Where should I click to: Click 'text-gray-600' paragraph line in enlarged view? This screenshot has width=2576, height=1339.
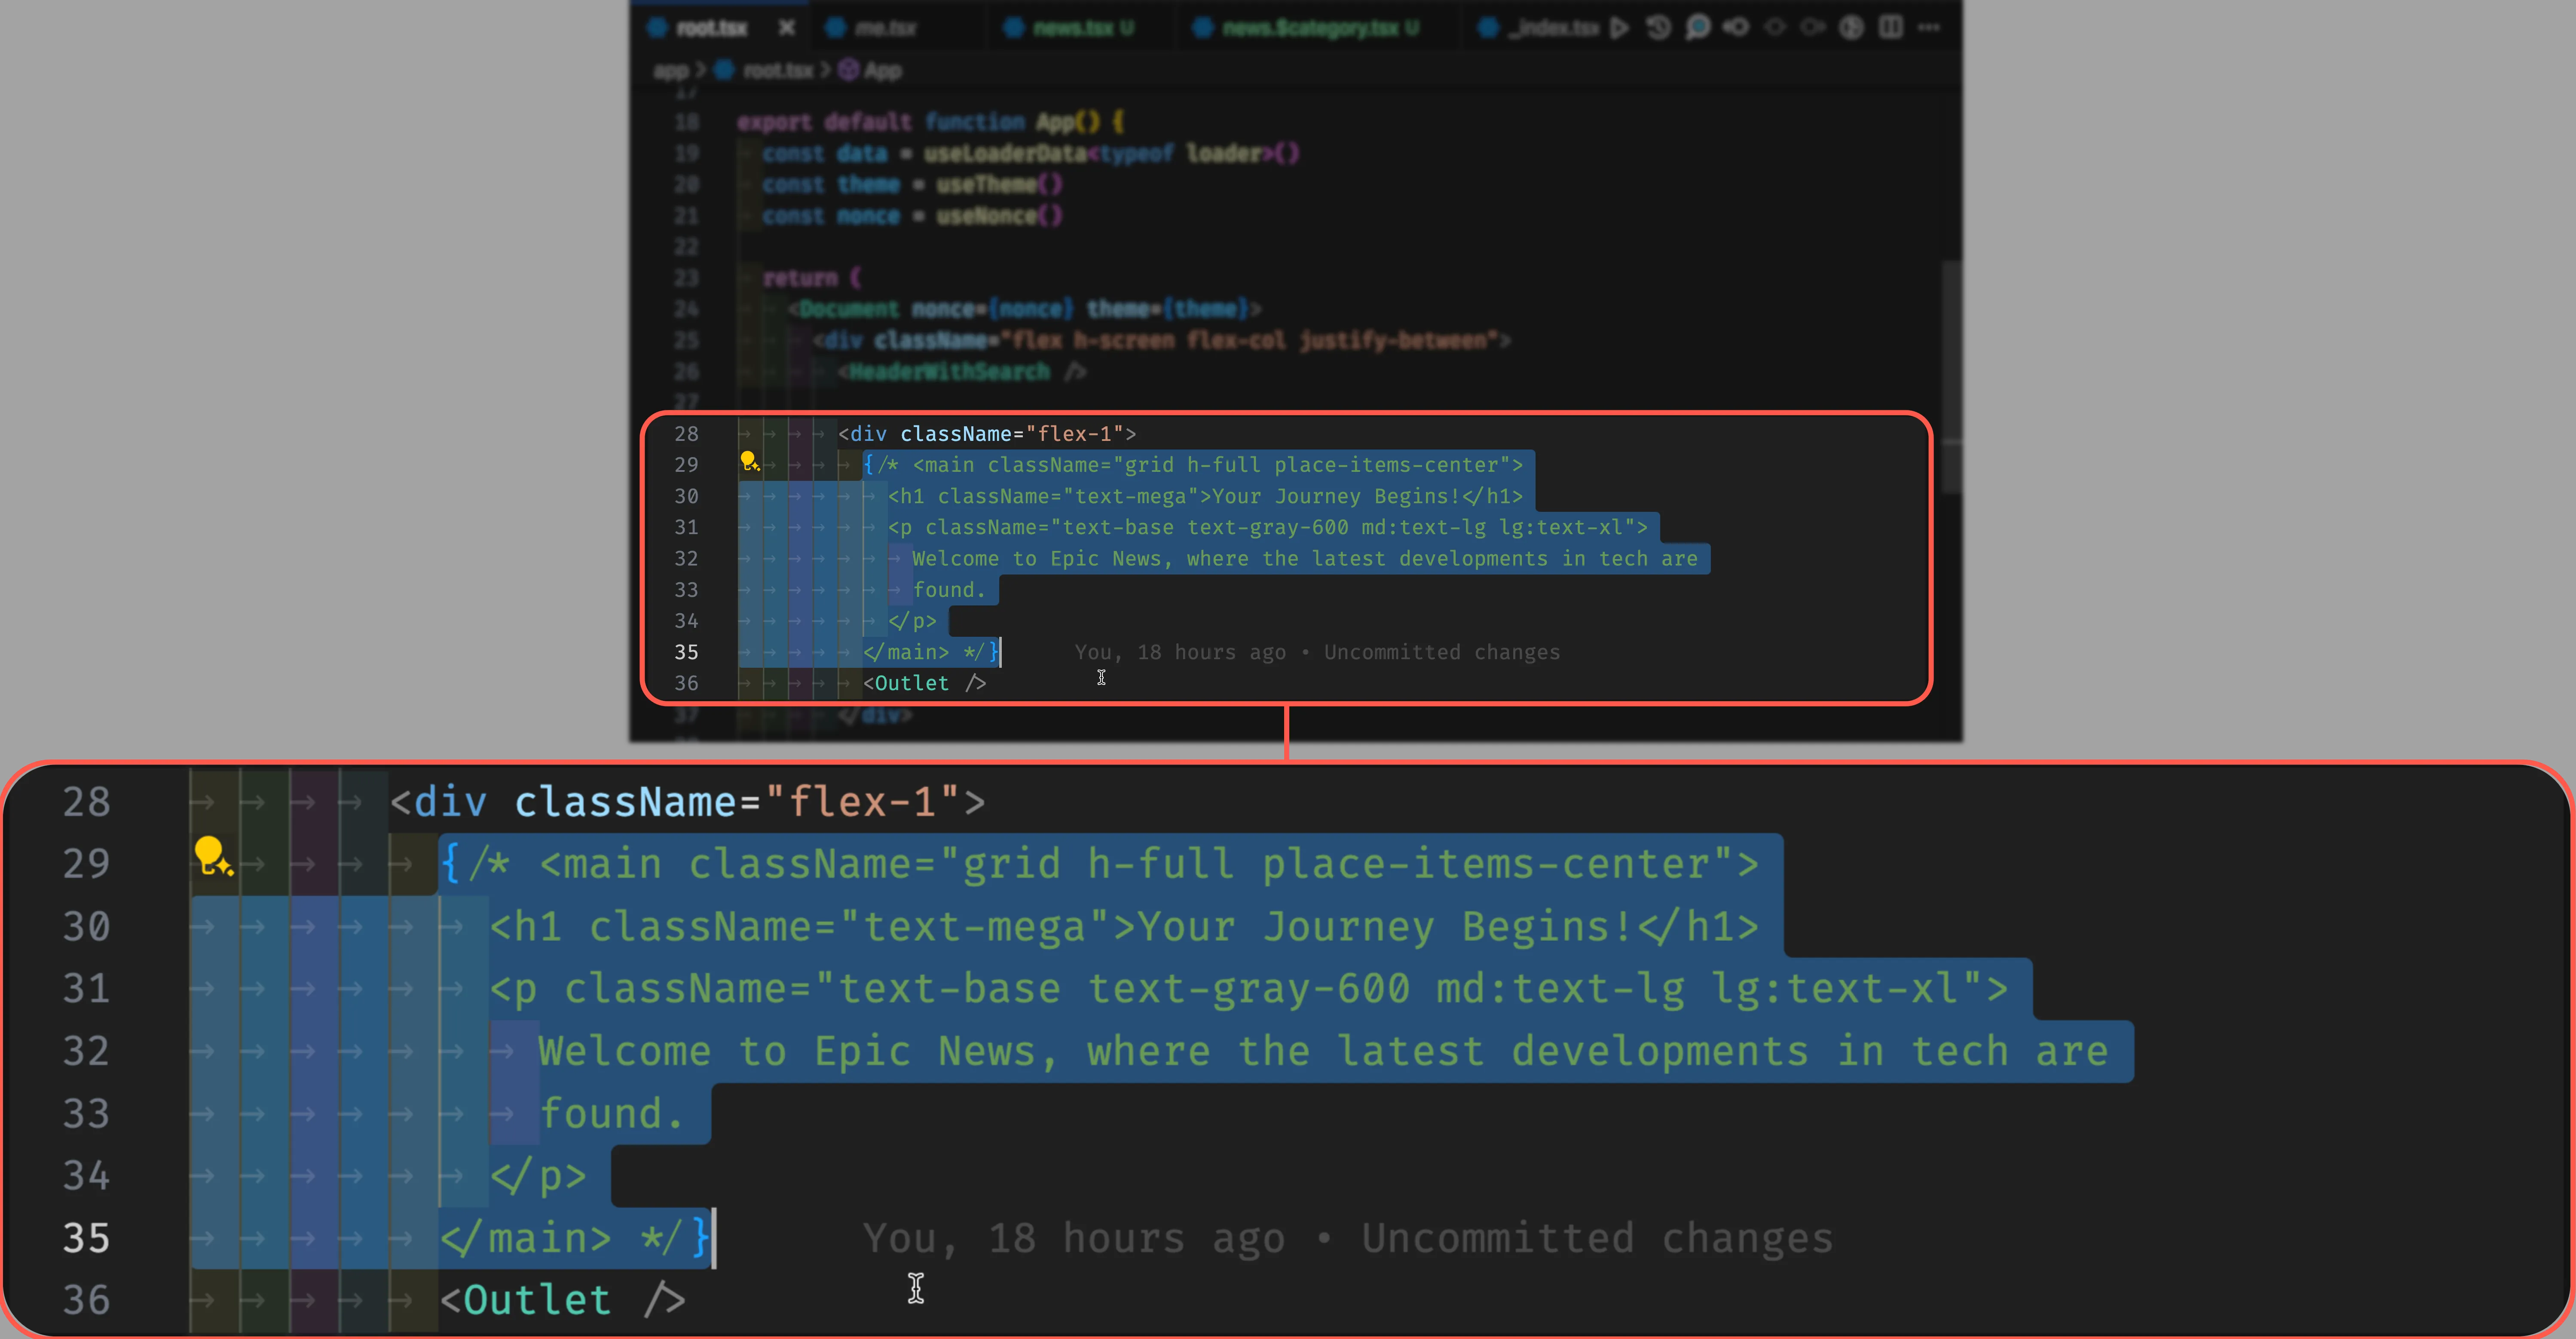(1249, 989)
